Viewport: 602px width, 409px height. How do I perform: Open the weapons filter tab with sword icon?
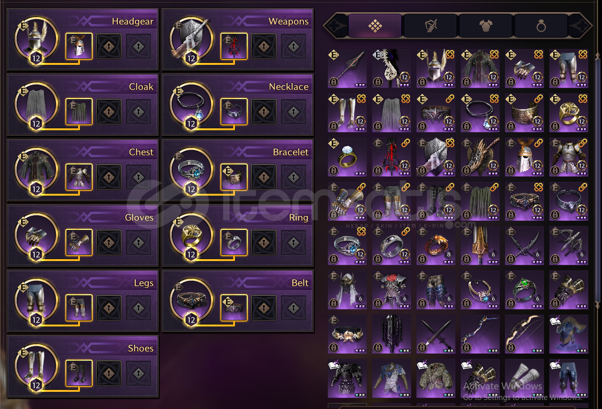pos(430,26)
